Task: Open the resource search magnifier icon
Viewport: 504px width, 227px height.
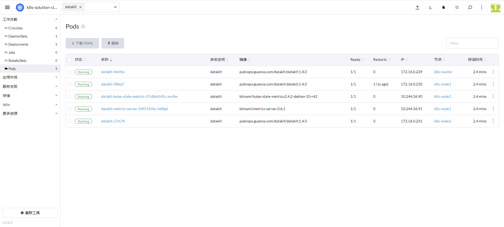Action: point(470,7)
